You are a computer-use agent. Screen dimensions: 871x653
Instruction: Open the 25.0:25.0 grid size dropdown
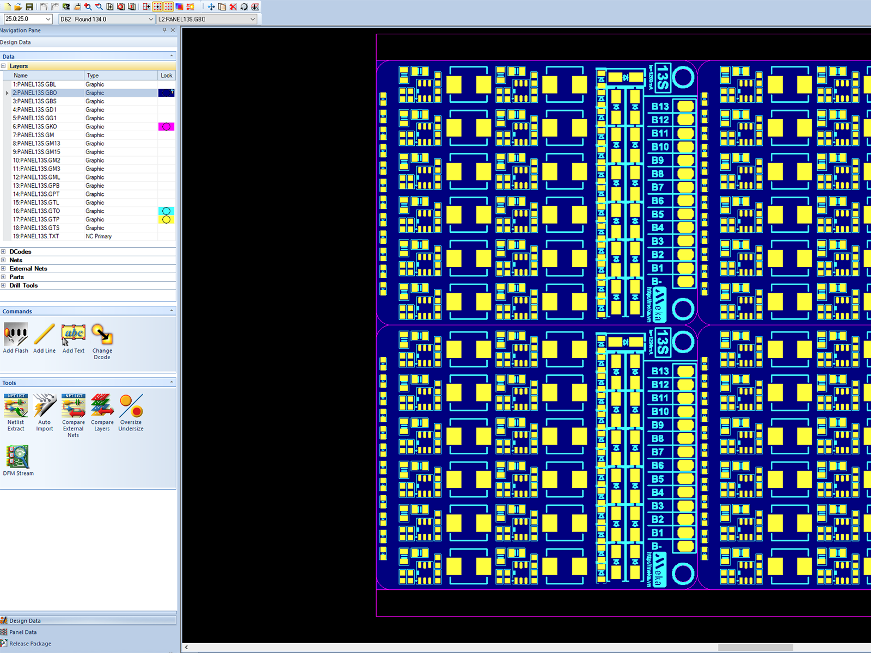click(48, 19)
